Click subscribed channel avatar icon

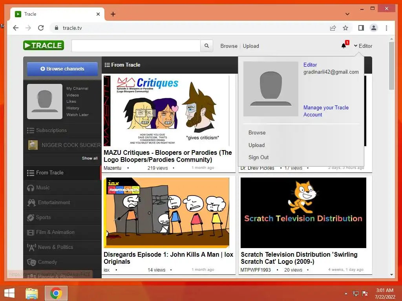[x=33, y=145]
